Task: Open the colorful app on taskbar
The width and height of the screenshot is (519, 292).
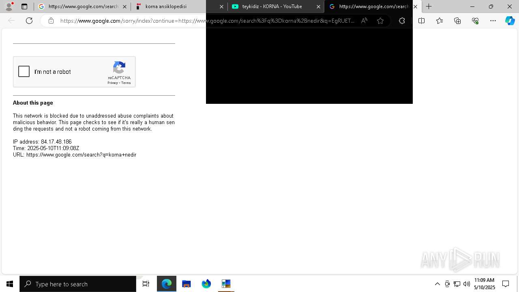Action: pyautogui.click(x=226, y=284)
